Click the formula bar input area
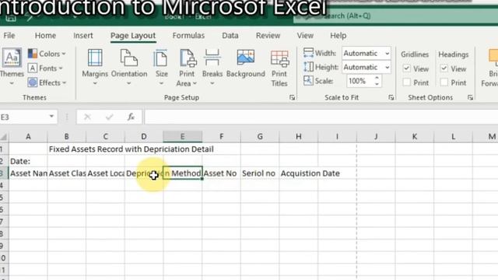Viewport: 498px width, 280px height. click(x=321, y=117)
